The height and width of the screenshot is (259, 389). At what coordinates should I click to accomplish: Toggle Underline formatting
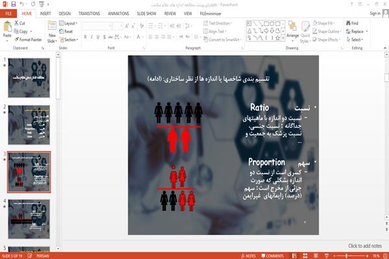click(x=98, y=37)
